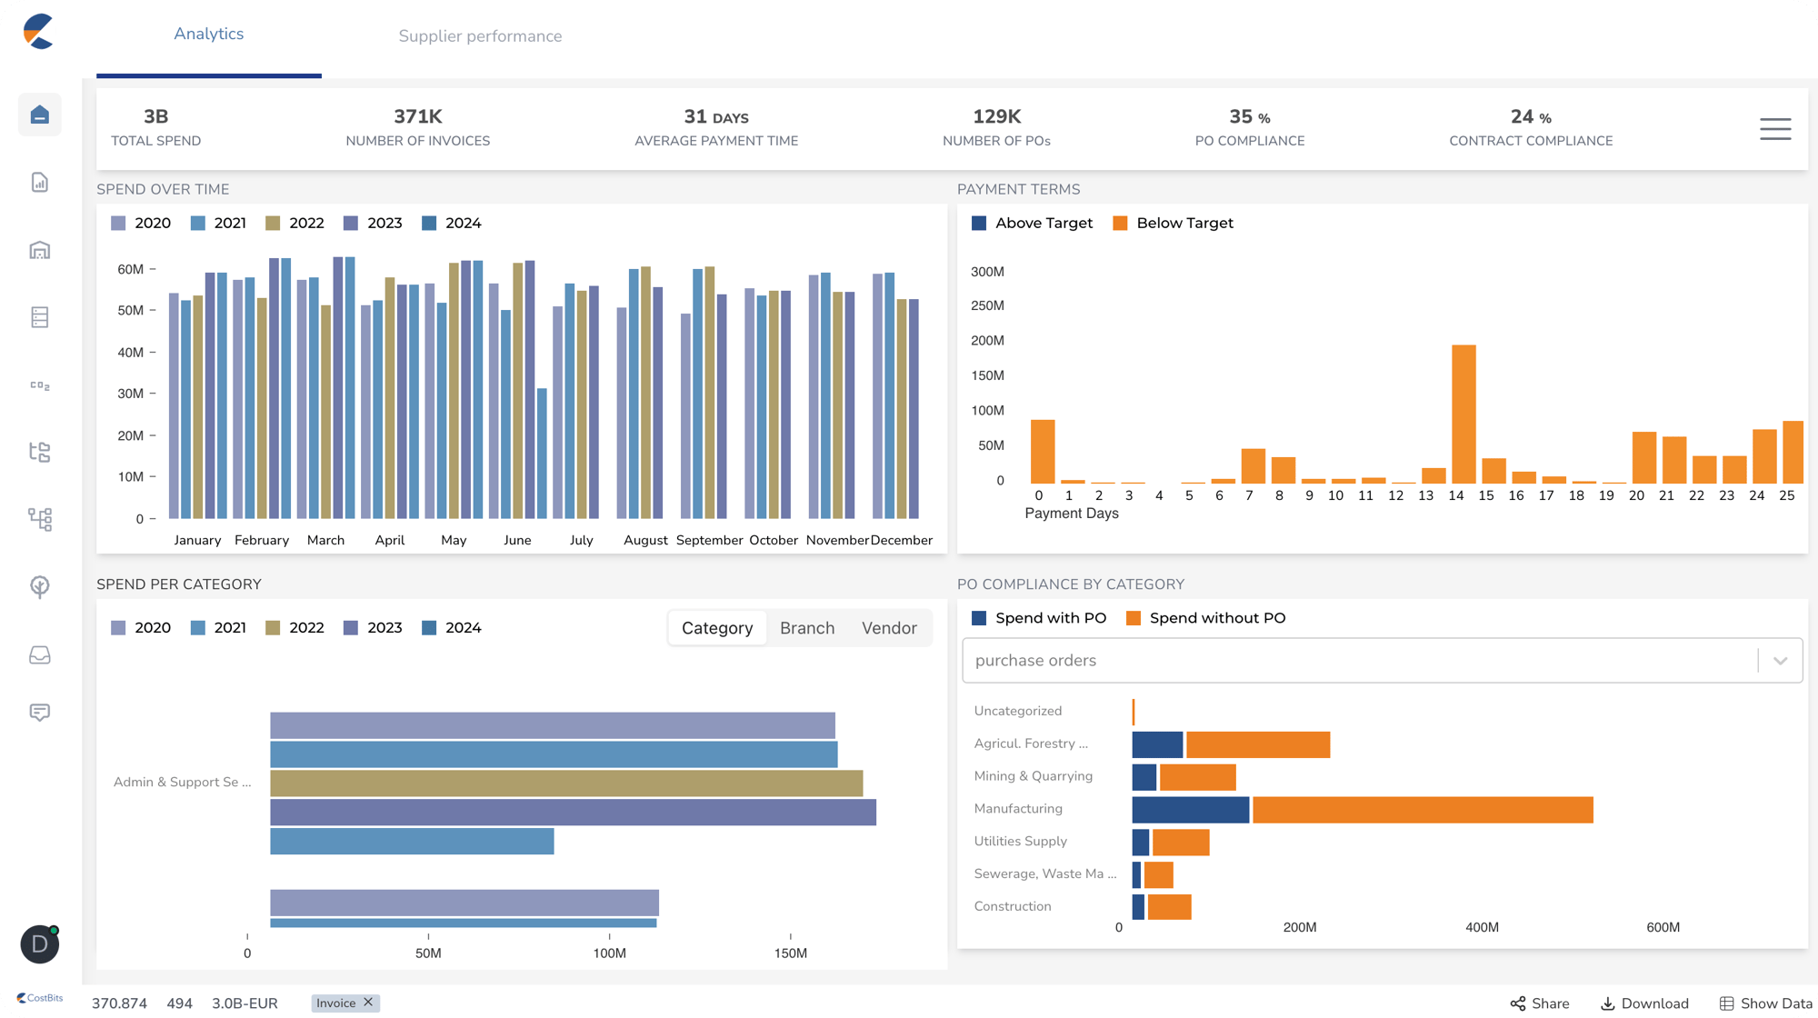
Task: Click the Share button
Action: (x=1540, y=1003)
